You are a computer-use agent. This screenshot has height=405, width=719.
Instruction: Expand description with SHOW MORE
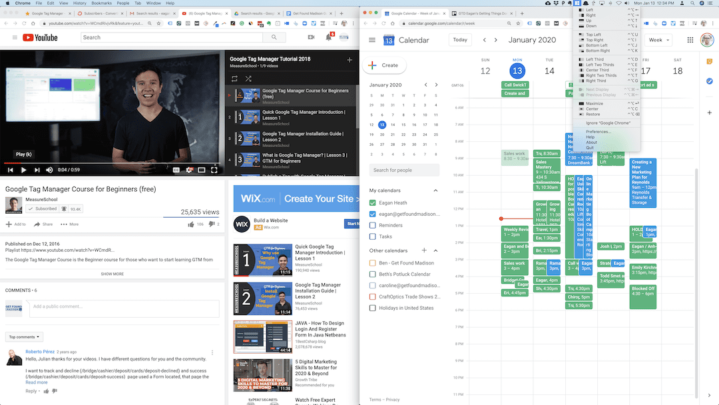[113, 274]
